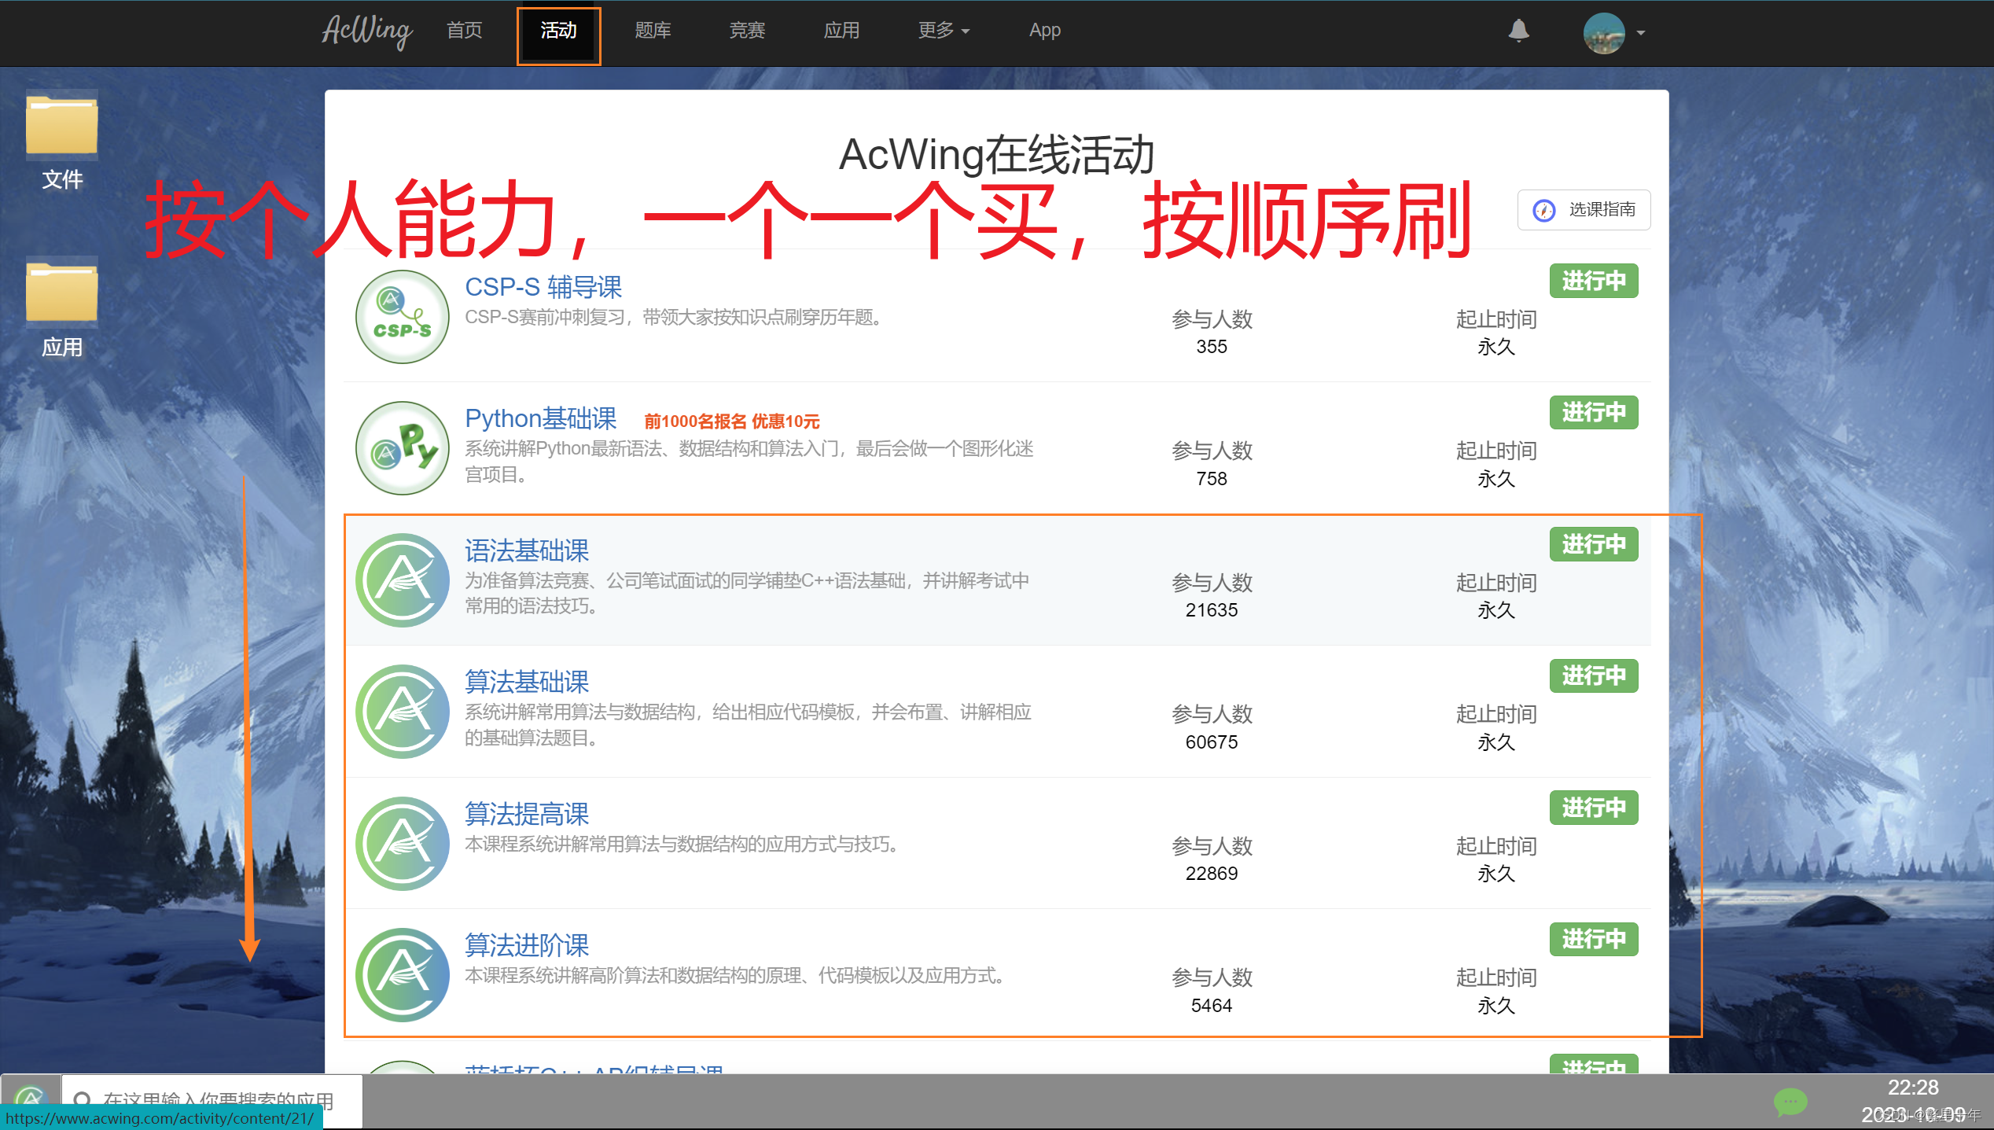
Task: Click participant count 758
Action: [1212, 479]
